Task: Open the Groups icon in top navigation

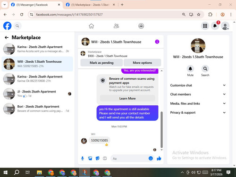Action: [x=141, y=26]
